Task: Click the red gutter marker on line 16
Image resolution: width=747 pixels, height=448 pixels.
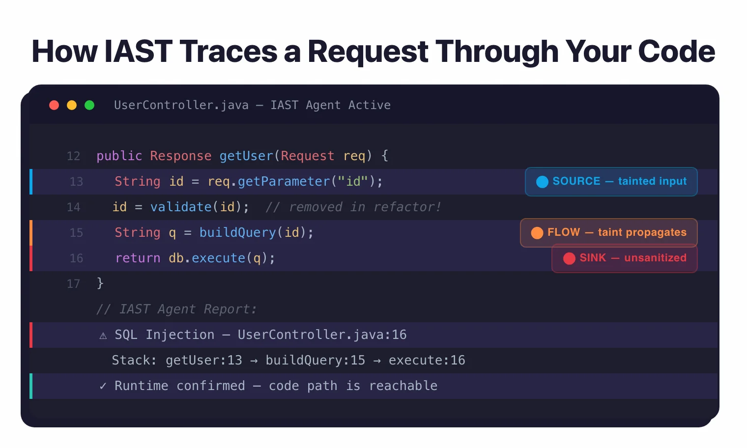Action: click(31, 258)
